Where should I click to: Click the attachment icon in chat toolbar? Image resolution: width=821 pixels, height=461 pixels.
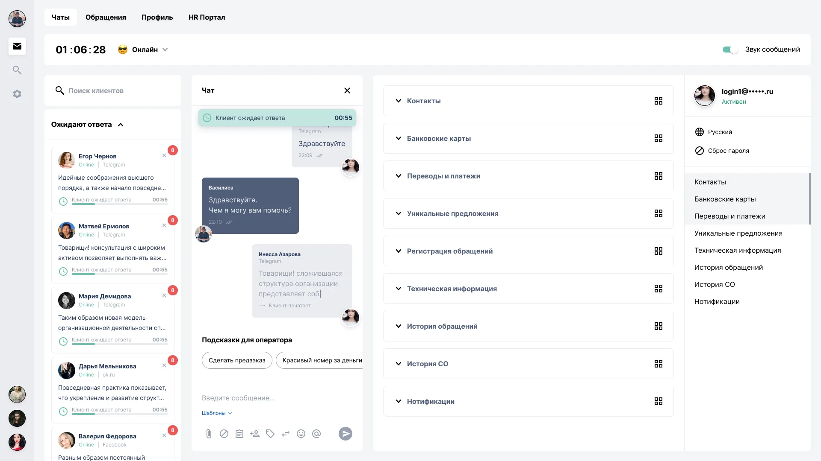click(209, 433)
